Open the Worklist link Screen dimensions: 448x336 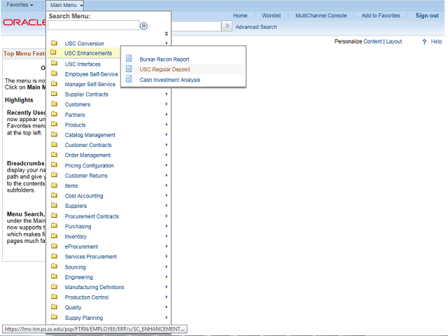271,15
